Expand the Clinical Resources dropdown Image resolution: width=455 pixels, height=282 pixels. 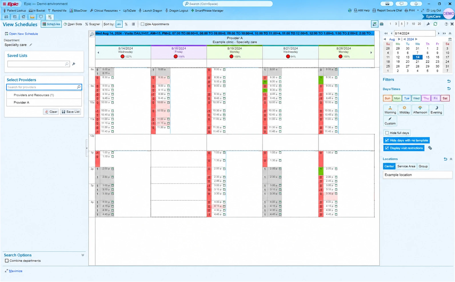coord(120,11)
